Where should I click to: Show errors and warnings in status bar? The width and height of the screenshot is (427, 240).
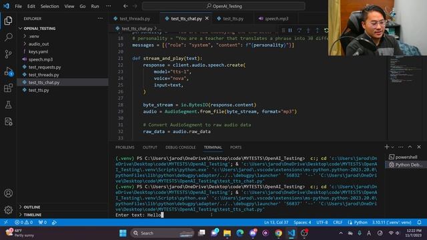(24, 222)
